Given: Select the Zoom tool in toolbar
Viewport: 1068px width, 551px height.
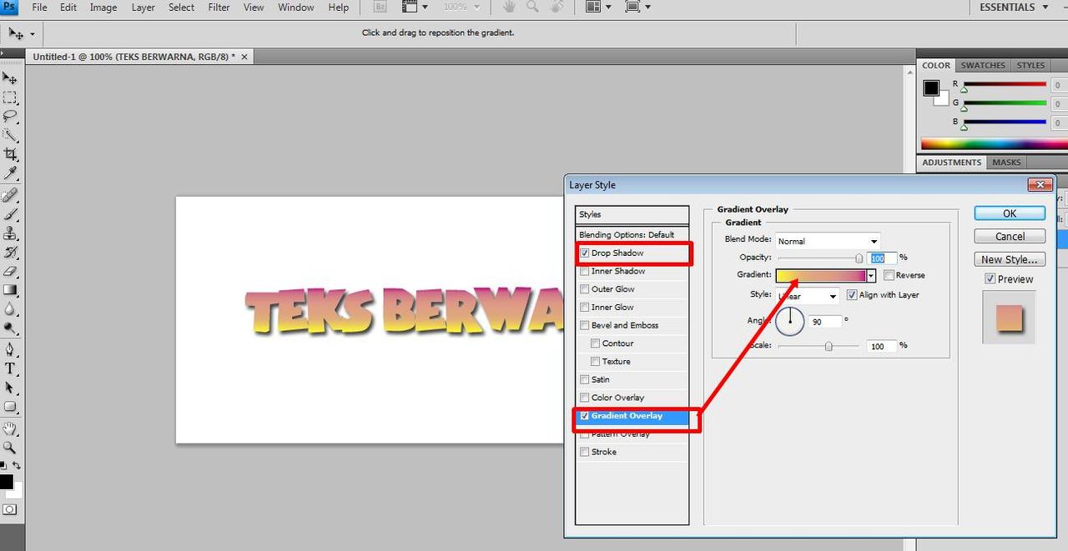Looking at the screenshot, I should (x=10, y=448).
